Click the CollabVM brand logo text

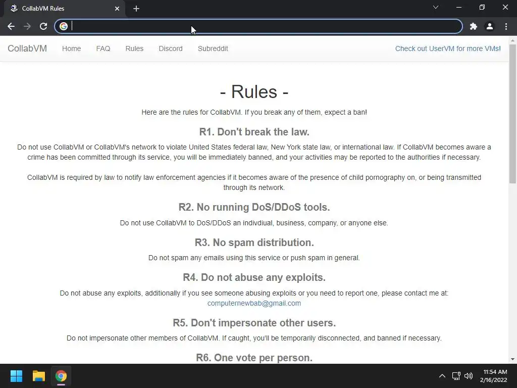pyautogui.click(x=27, y=48)
